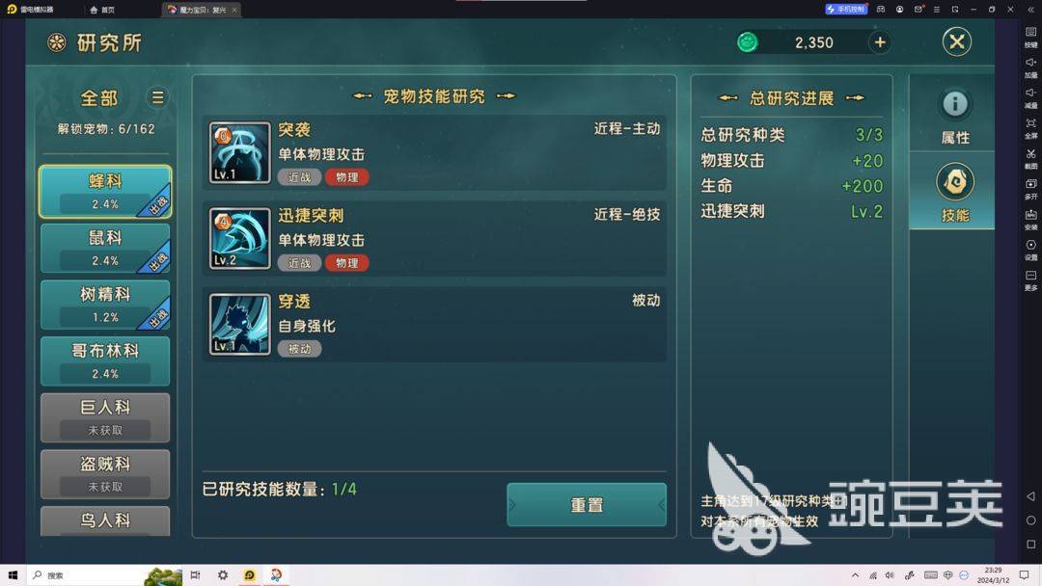Viewport: 1042px width, 586px height.
Task: Select the 树精科 pet family
Action: point(105,305)
